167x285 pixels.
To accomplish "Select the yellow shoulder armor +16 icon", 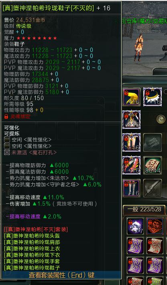I will pos(131,97).
